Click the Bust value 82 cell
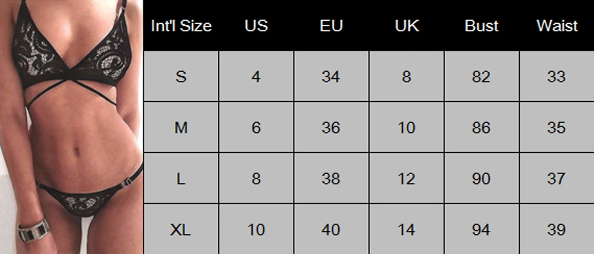Image resolution: width=594 pixels, height=254 pixels. pos(481,77)
